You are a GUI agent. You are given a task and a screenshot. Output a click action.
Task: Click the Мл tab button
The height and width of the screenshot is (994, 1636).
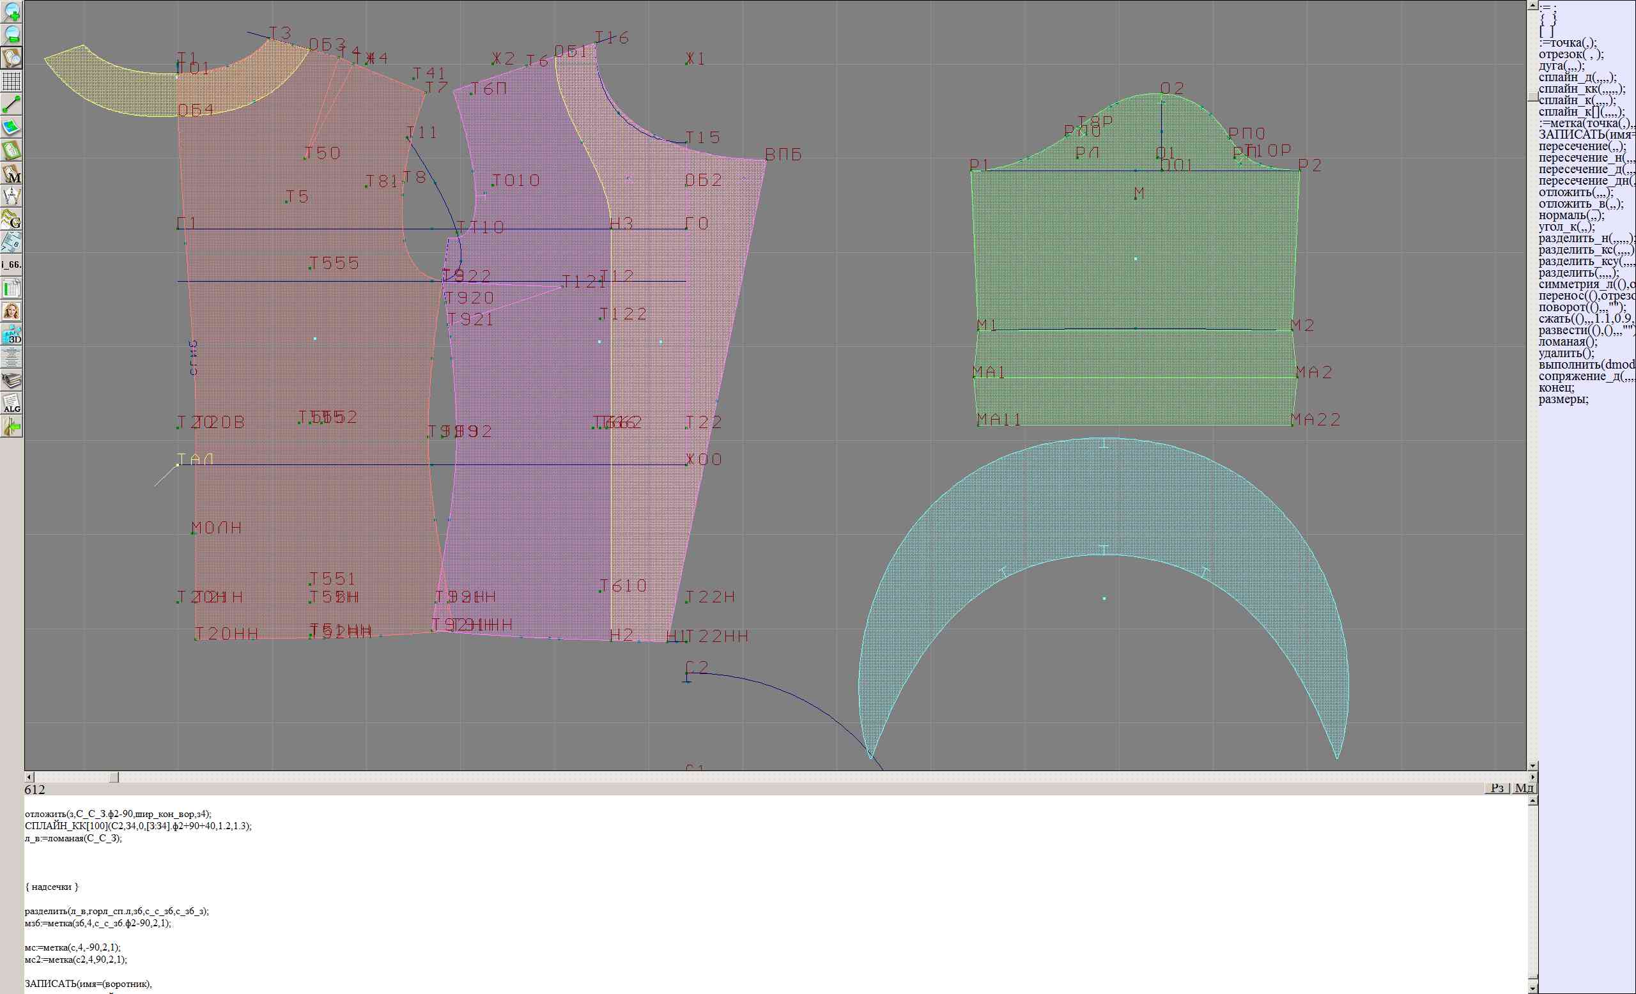click(x=1524, y=788)
